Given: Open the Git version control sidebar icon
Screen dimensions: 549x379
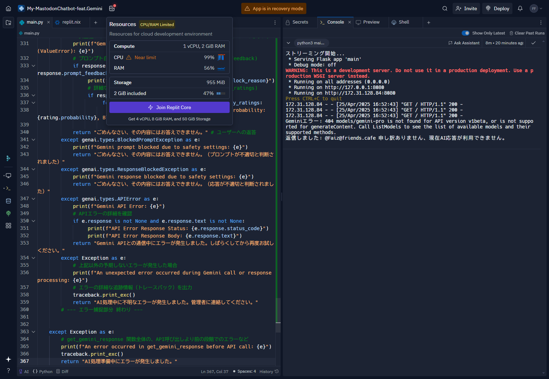Looking at the screenshot, I should point(8,158).
